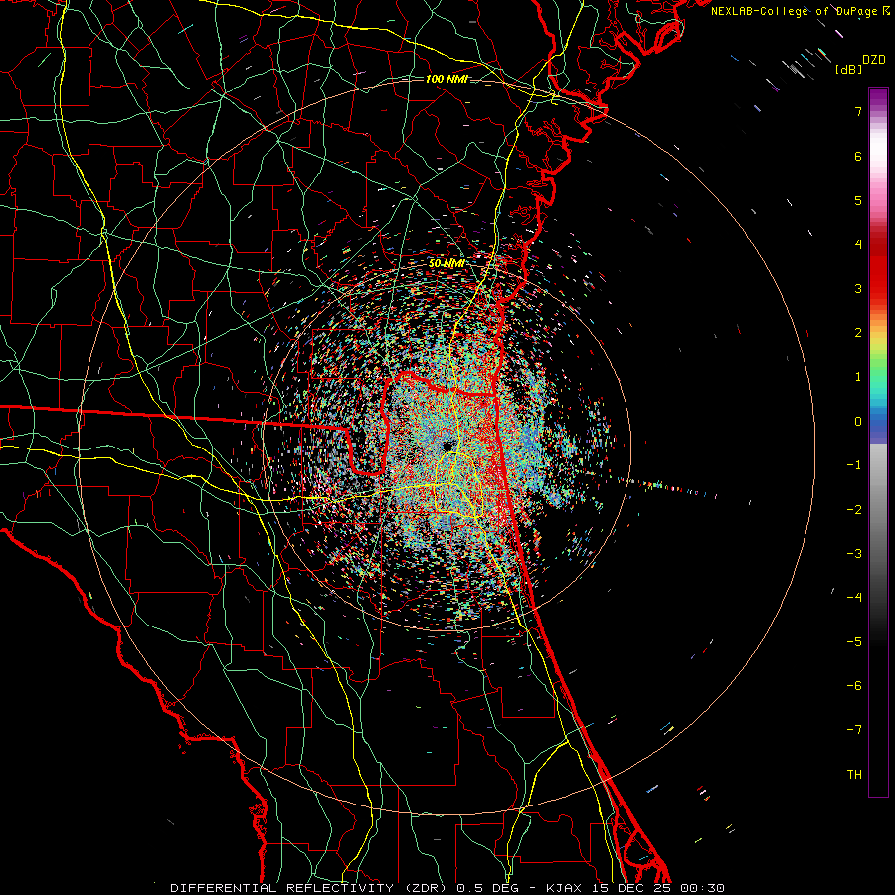Viewport: 895px width, 895px height.
Task: Click the 100 NMI range ring label
Action: [447, 79]
